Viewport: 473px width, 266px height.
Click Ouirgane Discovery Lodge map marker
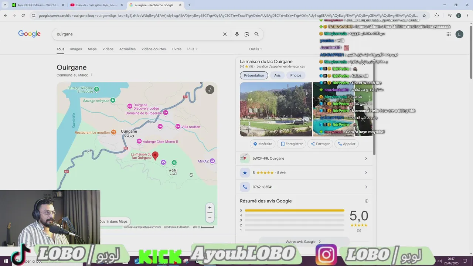130,106
